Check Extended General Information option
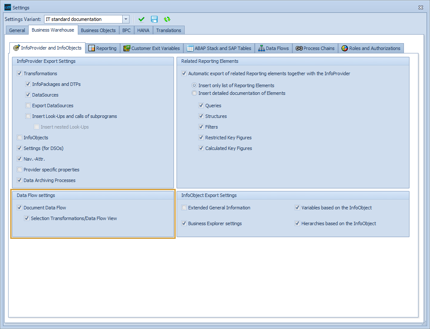The width and height of the screenshot is (430, 329). [x=184, y=207]
